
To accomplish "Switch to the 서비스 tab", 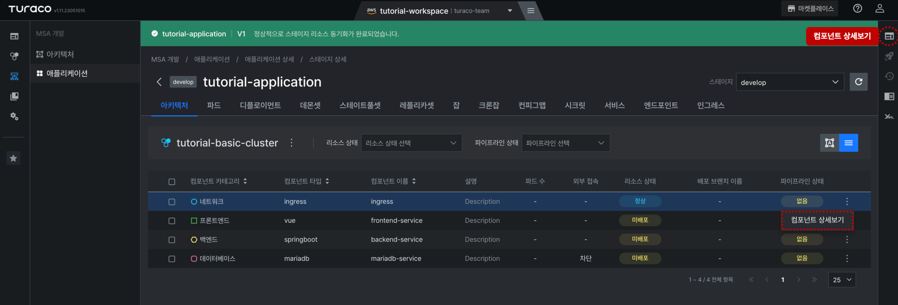I will (x=614, y=105).
